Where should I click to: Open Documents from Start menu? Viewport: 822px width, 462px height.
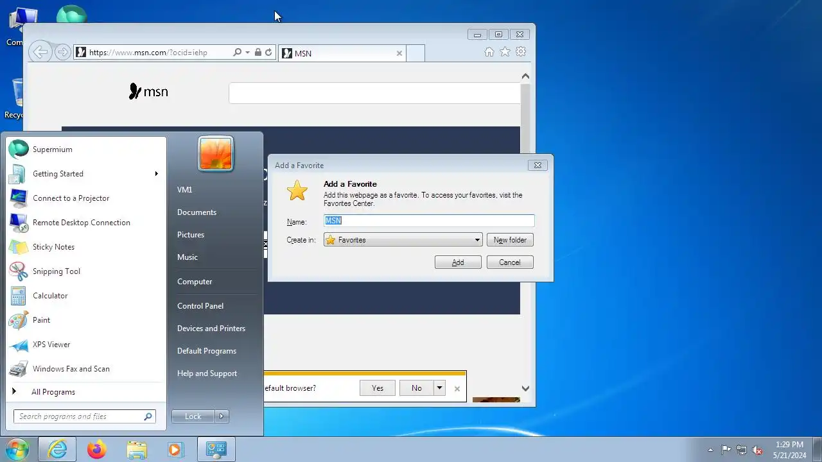coord(197,212)
